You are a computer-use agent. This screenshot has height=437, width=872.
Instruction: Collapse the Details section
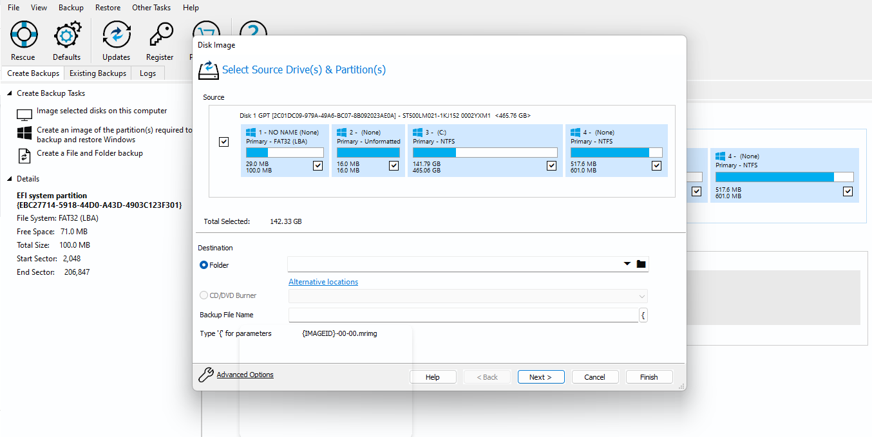[x=10, y=179]
